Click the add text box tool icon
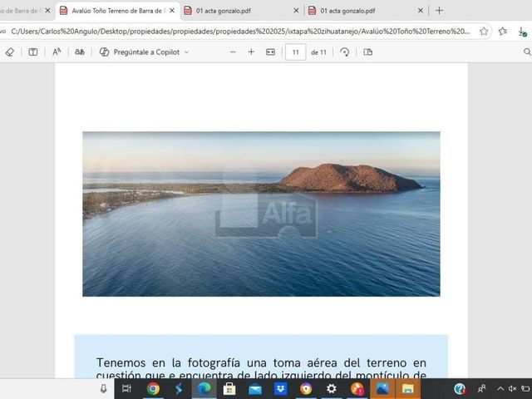Screen dimensions: 532x399 point(33,52)
